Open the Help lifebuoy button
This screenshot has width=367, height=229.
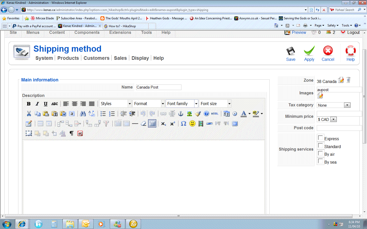(x=351, y=54)
